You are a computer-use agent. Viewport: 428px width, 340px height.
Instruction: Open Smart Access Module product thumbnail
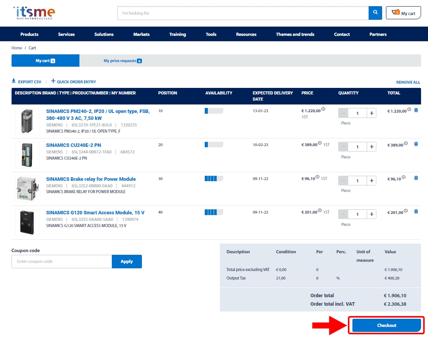(x=27, y=223)
